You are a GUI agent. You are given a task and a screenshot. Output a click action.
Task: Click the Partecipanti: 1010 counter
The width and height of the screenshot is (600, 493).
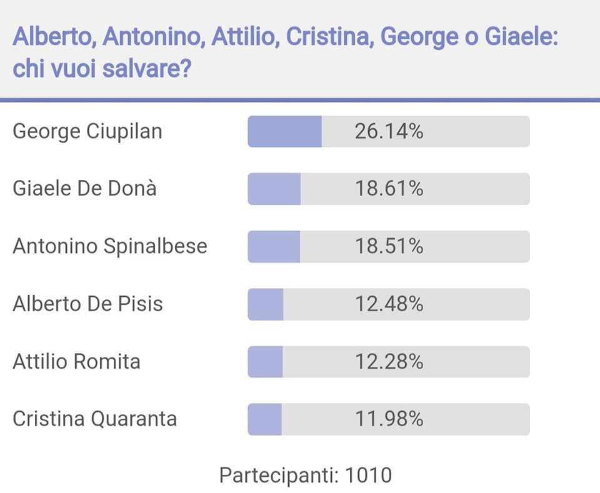click(x=306, y=476)
